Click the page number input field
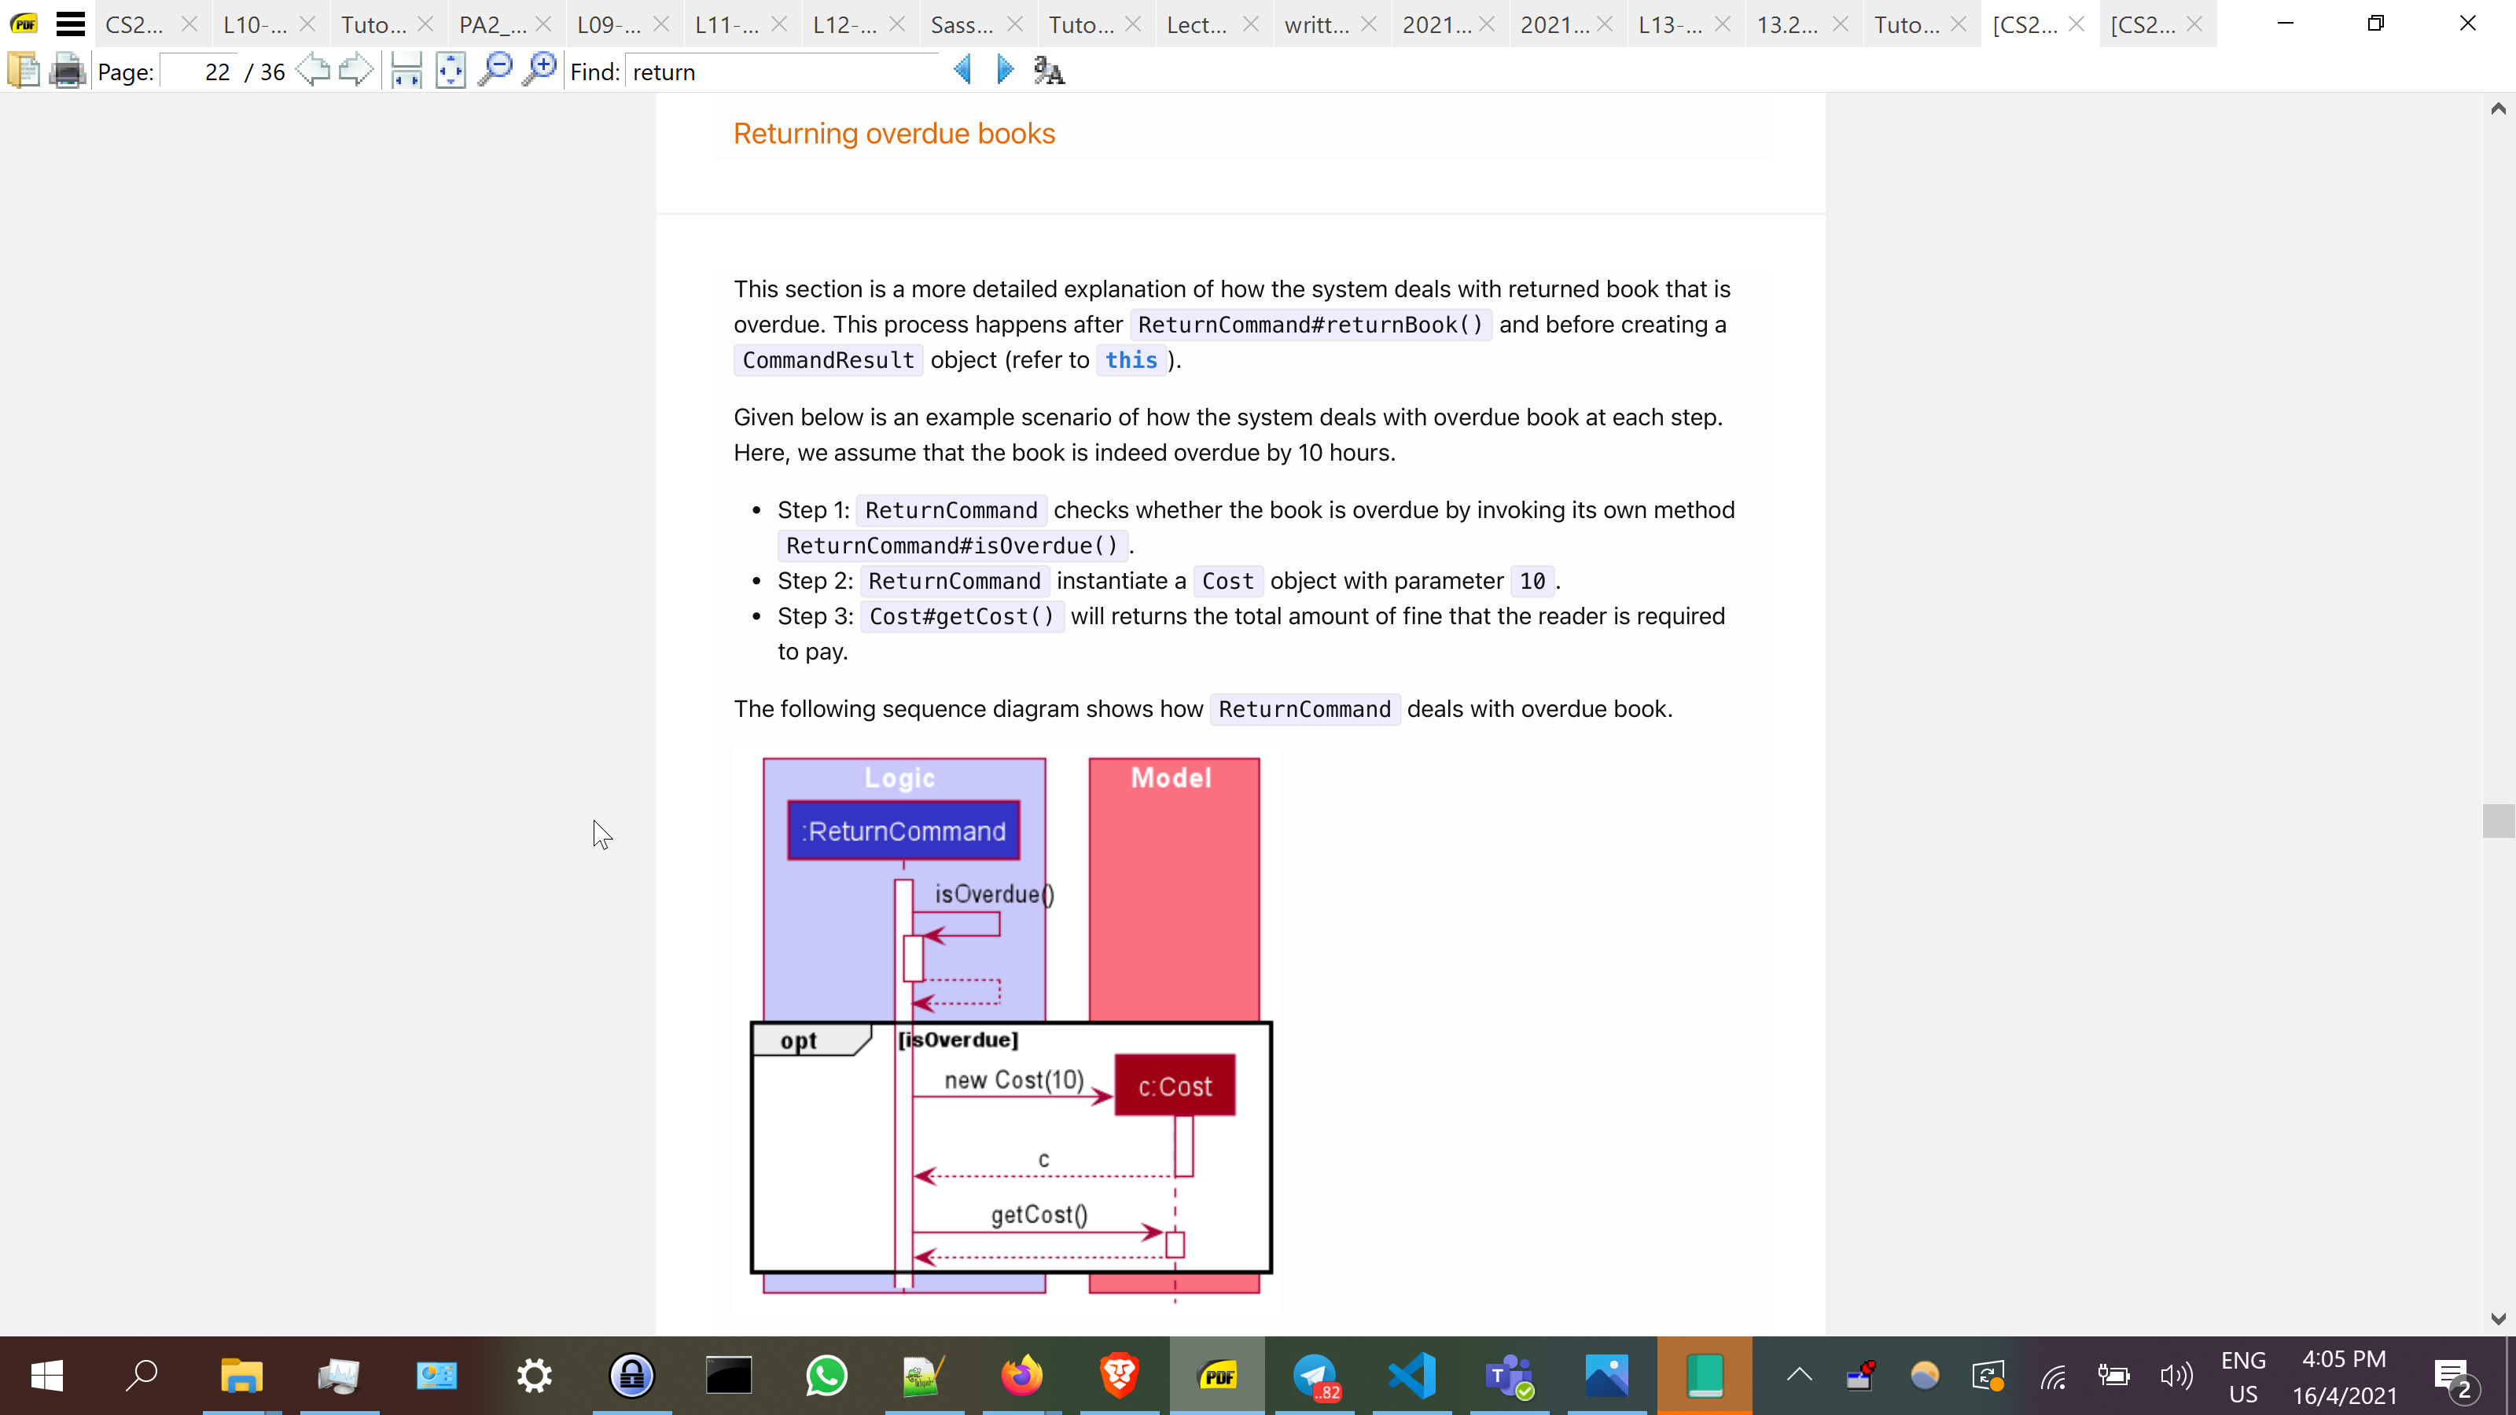This screenshot has height=1415, width=2516. point(200,72)
